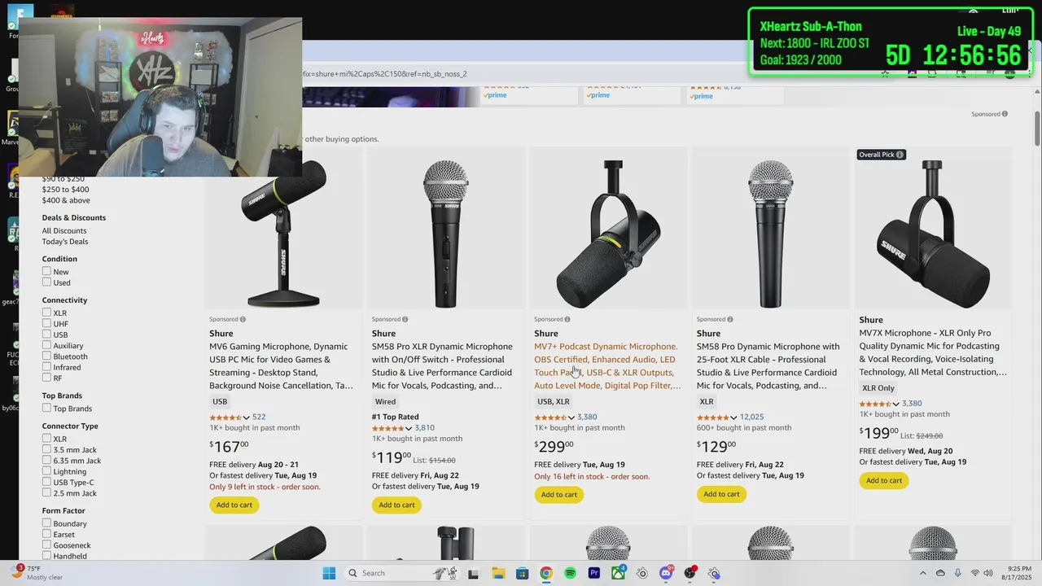Show hidden system tray icons

pyautogui.click(x=923, y=573)
